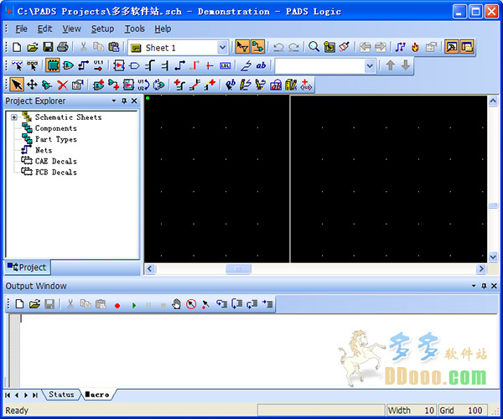The width and height of the screenshot is (503, 419).
Task: Click the Nets filter icon
Action: pos(83,65)
